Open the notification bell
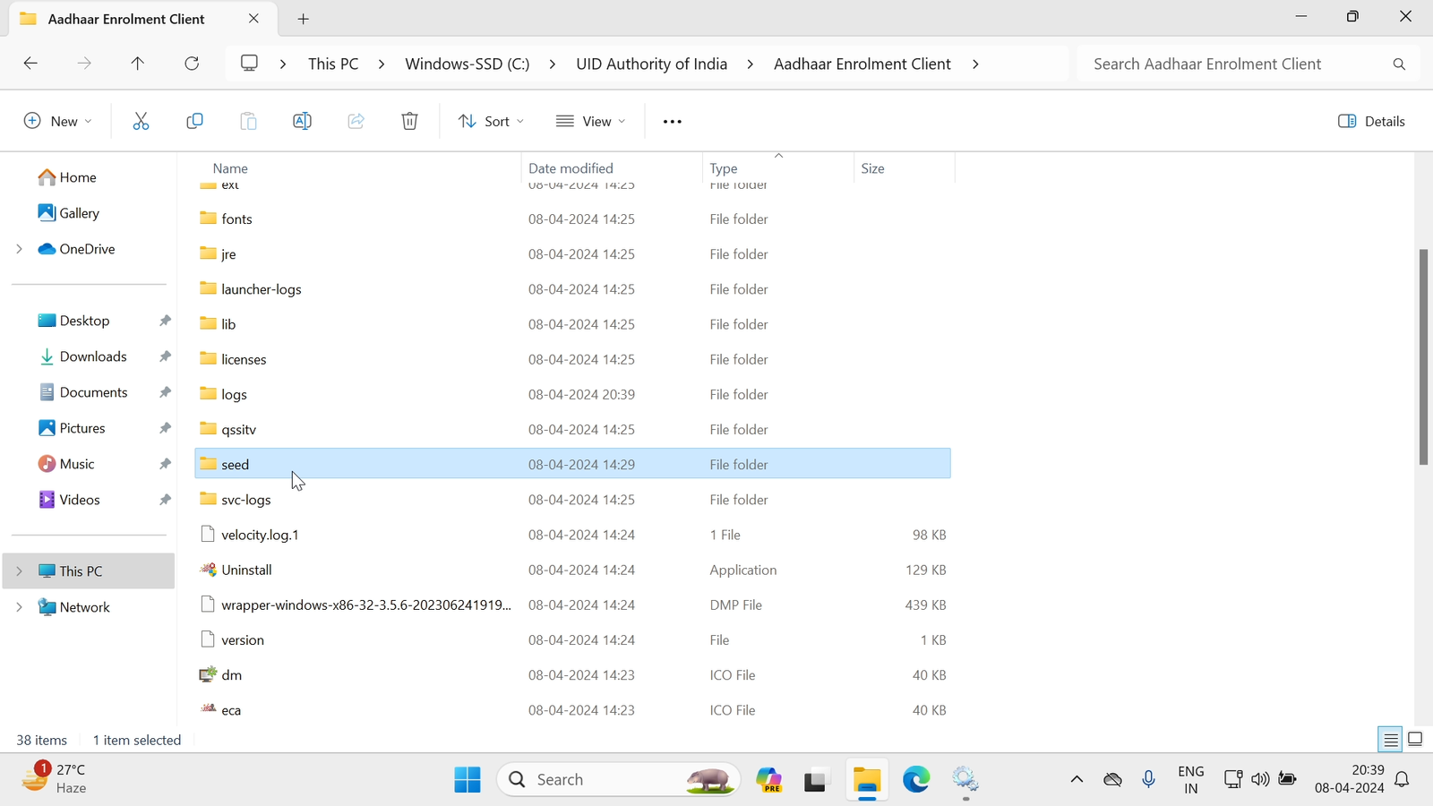The width and height of the screenshot is (1433, 806). (1403, 779)
